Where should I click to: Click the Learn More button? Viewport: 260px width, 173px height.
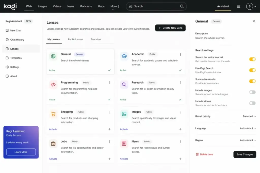coord(21,152)
